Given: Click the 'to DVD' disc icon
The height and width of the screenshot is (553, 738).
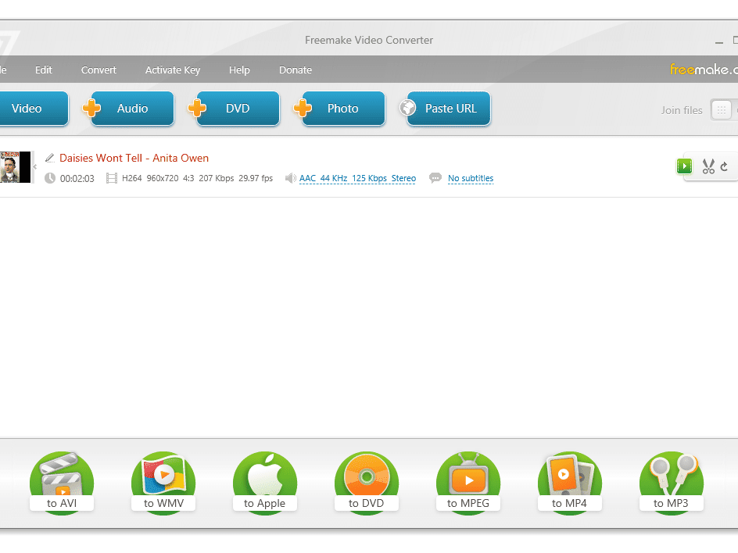Looking at the screenshot, I should tap(367, 480).
